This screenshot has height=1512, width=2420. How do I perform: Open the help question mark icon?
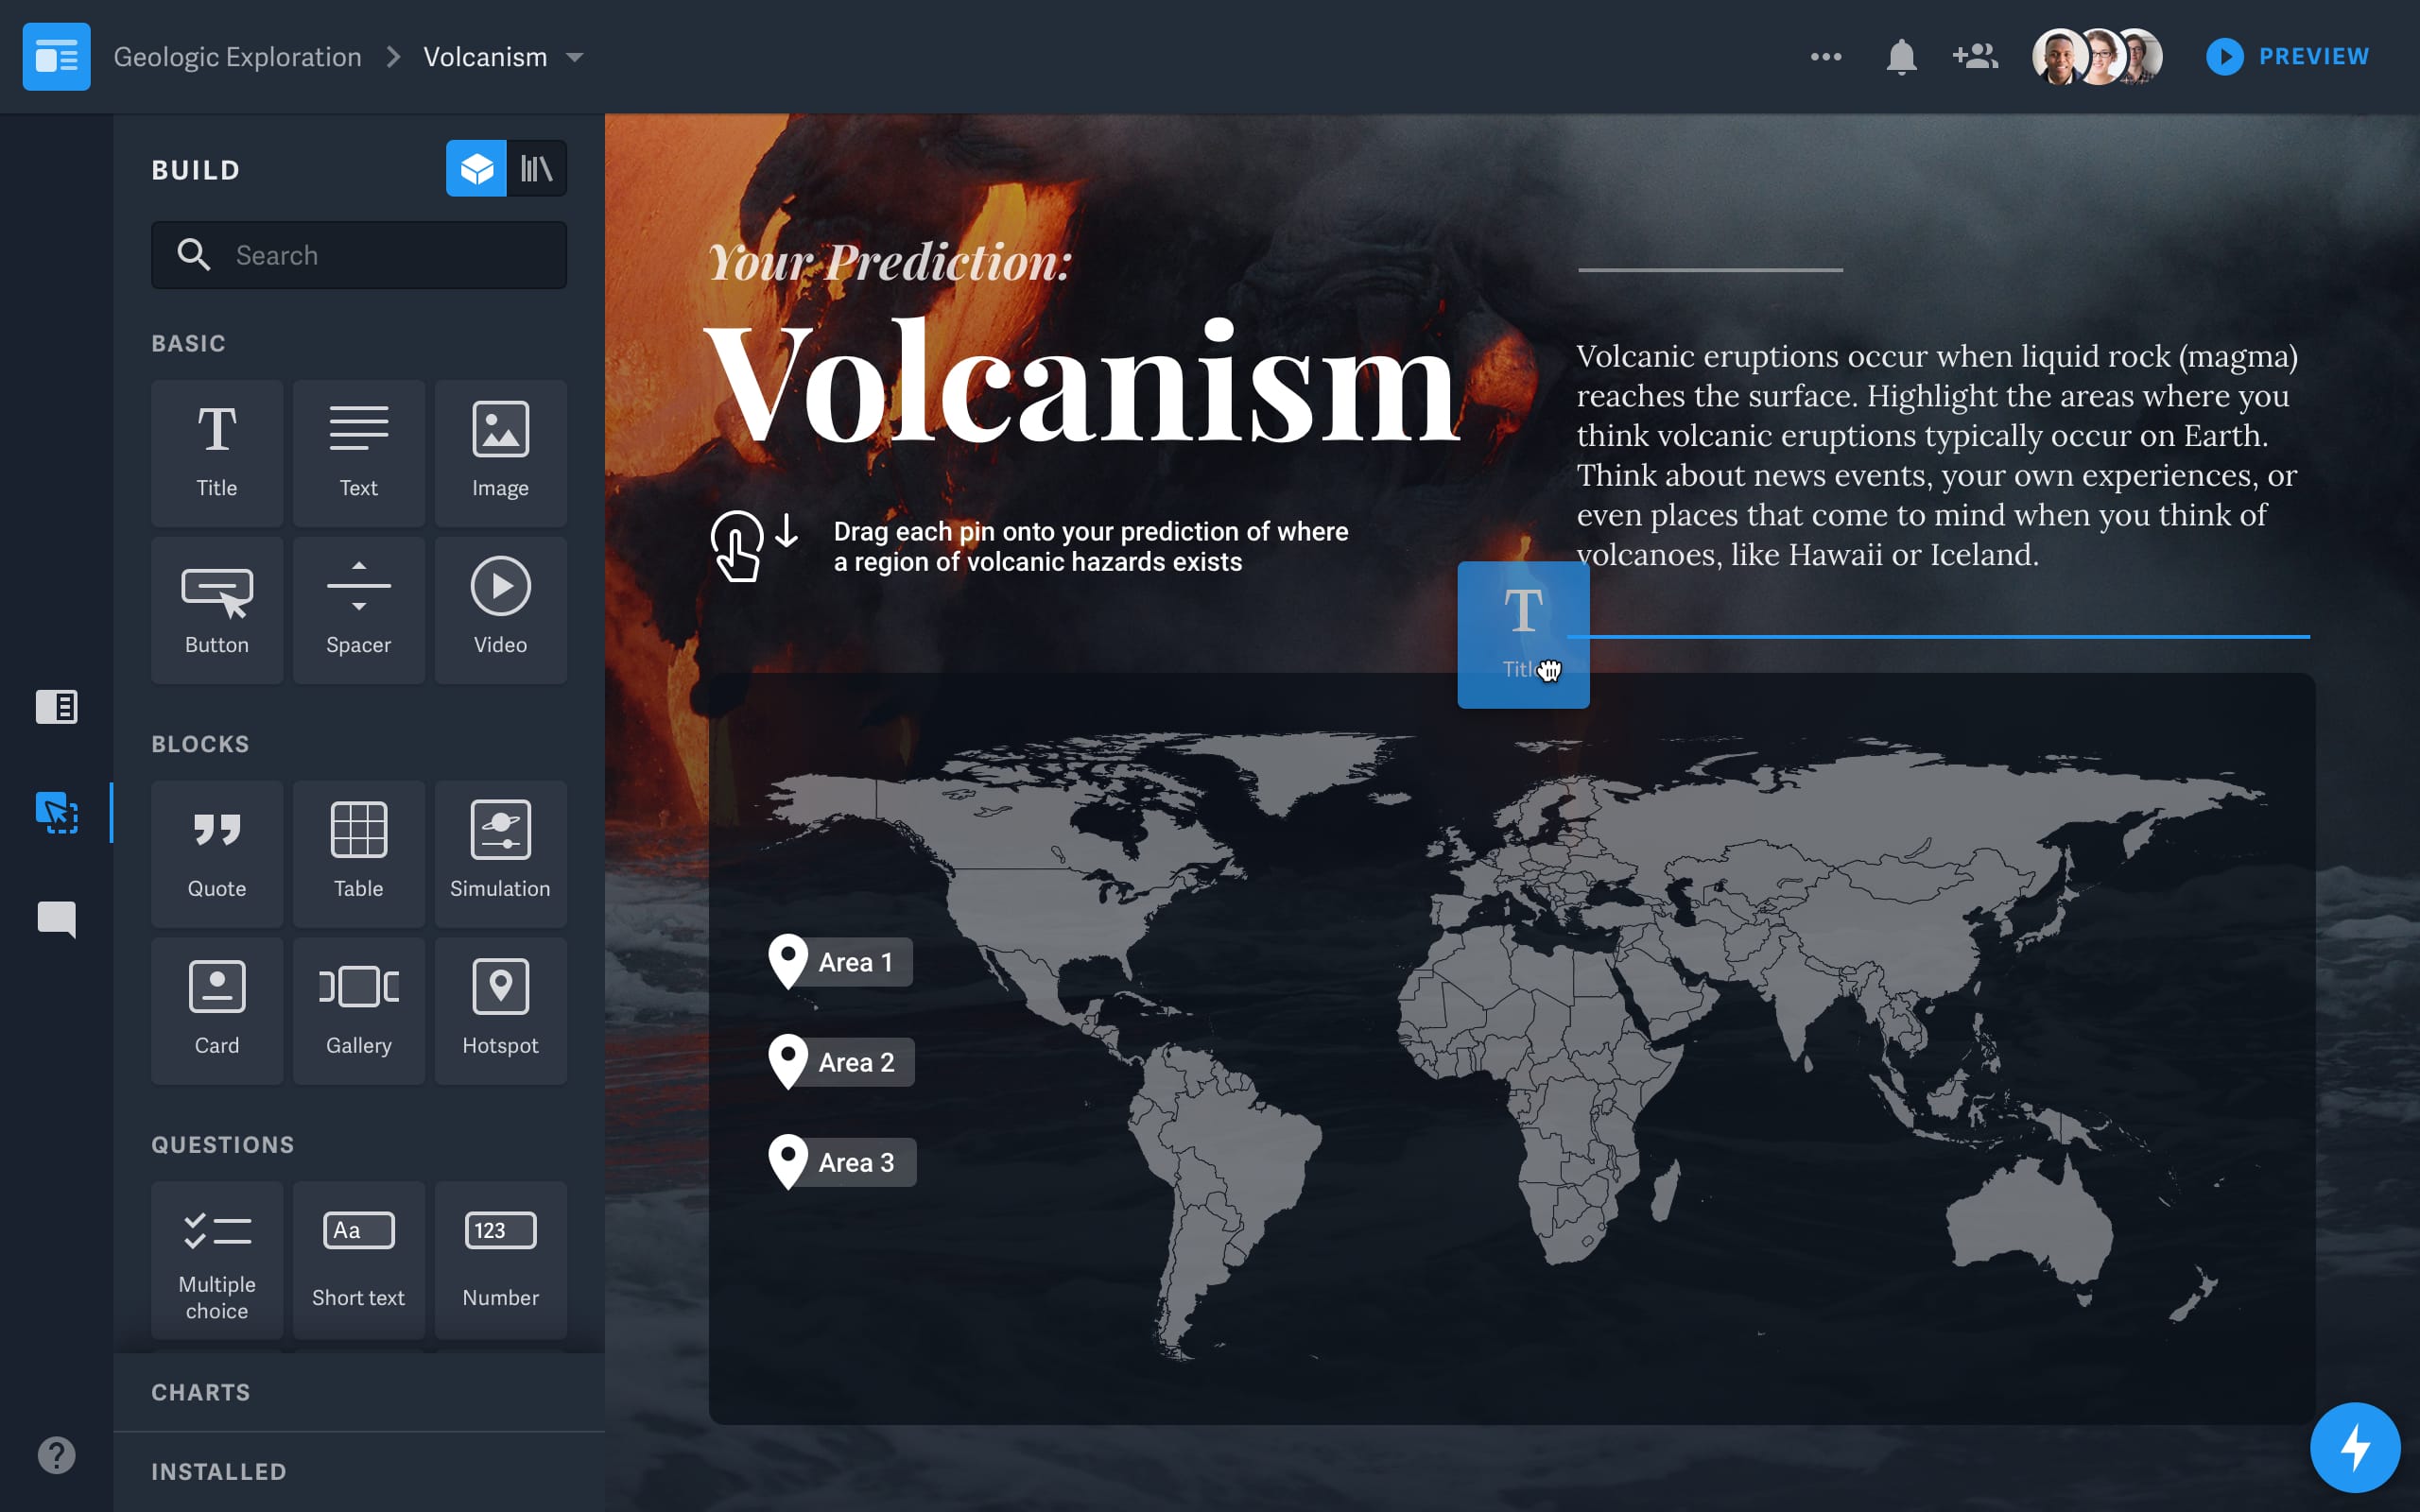tap(56, 1455)
